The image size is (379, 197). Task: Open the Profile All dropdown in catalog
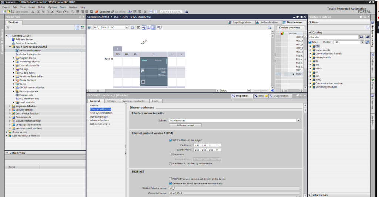pyautogui.click(x=362, y=42)
